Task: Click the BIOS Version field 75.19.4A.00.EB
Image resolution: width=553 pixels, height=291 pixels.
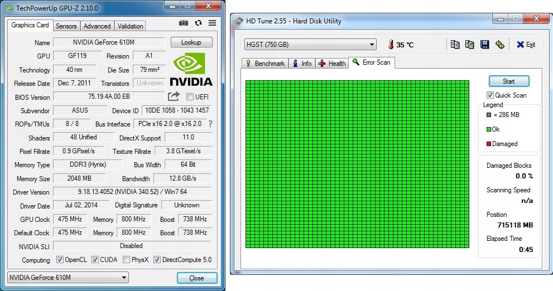Action: coord(109,96)
